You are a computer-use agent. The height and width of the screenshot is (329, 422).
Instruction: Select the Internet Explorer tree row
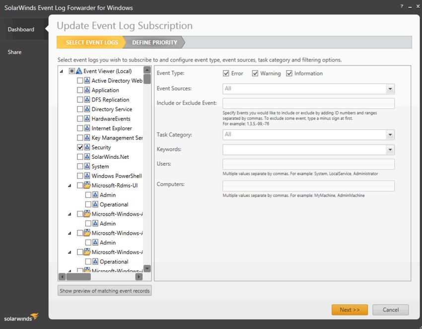[112, 129]
